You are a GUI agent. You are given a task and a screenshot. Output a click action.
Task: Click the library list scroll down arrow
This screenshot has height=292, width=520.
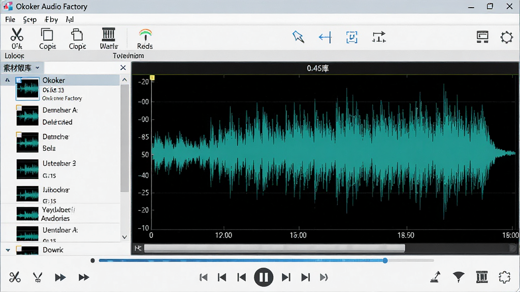(125, 237)
